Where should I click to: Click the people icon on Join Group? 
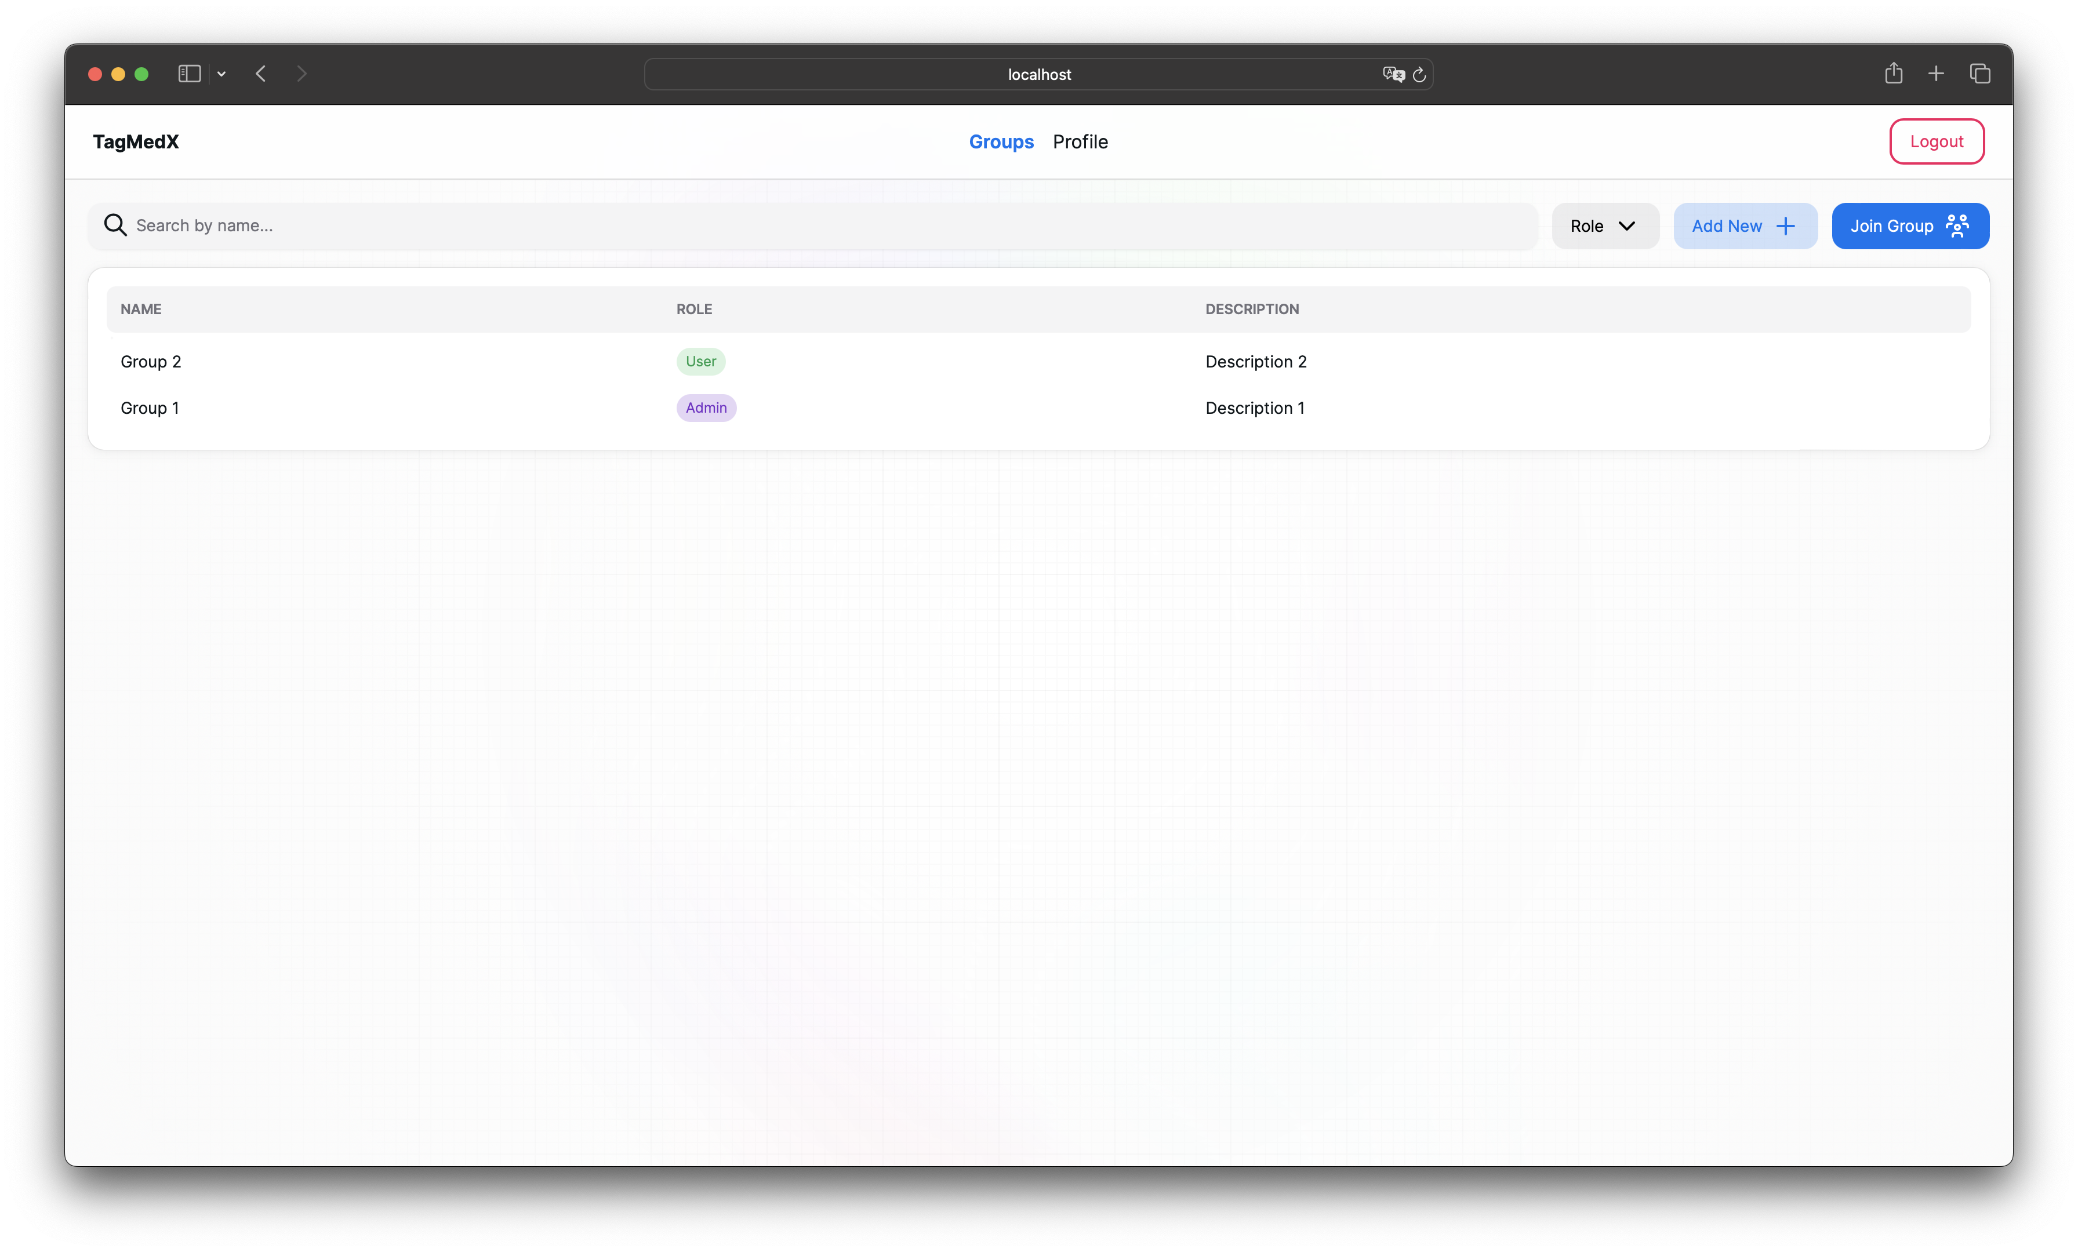1957,226
